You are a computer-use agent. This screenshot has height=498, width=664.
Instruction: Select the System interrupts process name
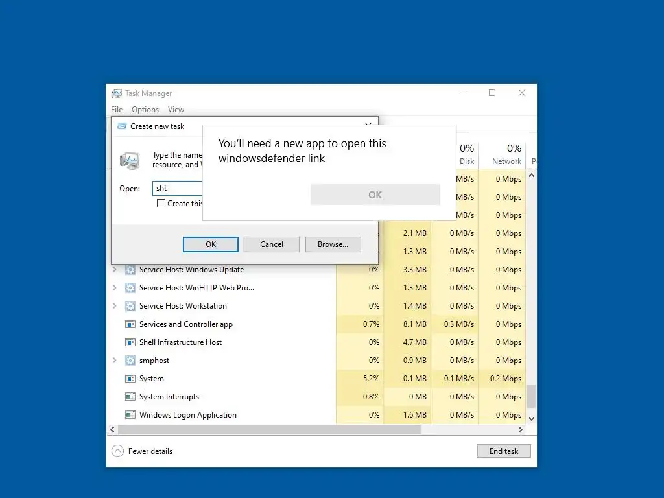point(169,397)
